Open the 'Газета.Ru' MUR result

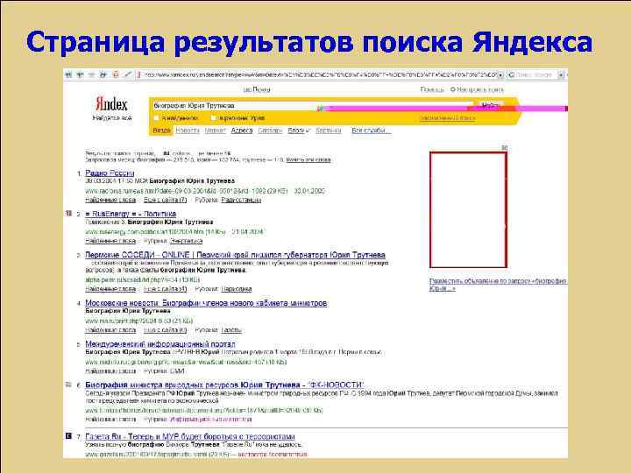point(190,436)
